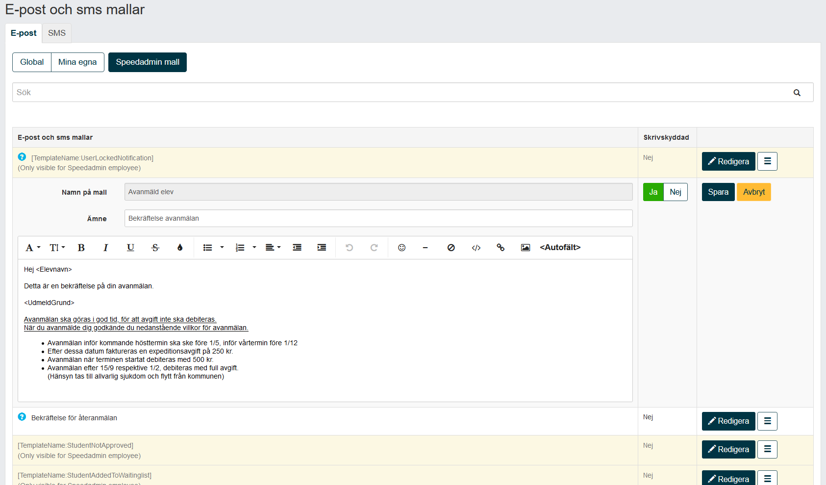Show Mina egna templates
Viewport: 826px width, 485px height.
(77, 62)
